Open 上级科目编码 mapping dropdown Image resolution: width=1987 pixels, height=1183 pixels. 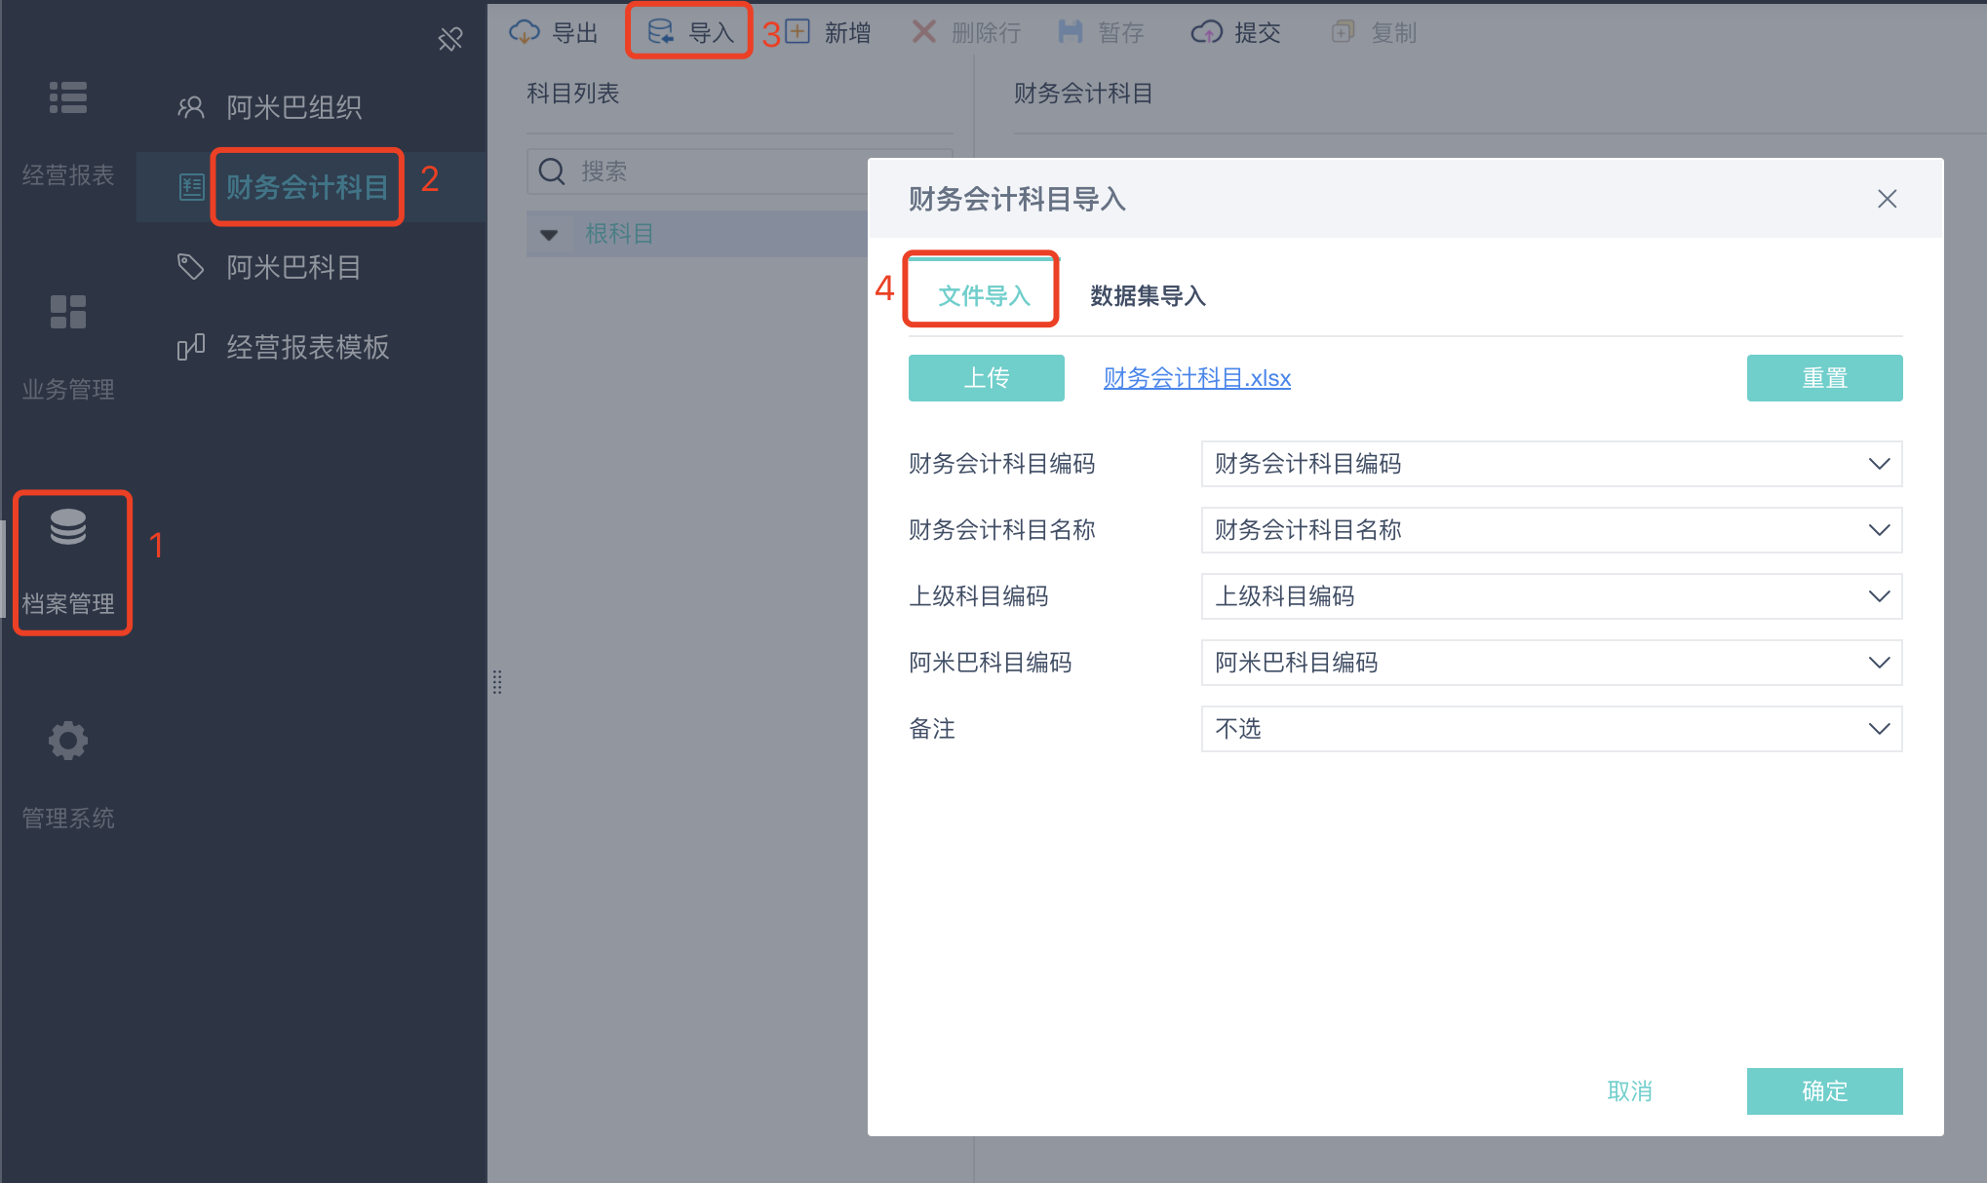coord(1550,596)
